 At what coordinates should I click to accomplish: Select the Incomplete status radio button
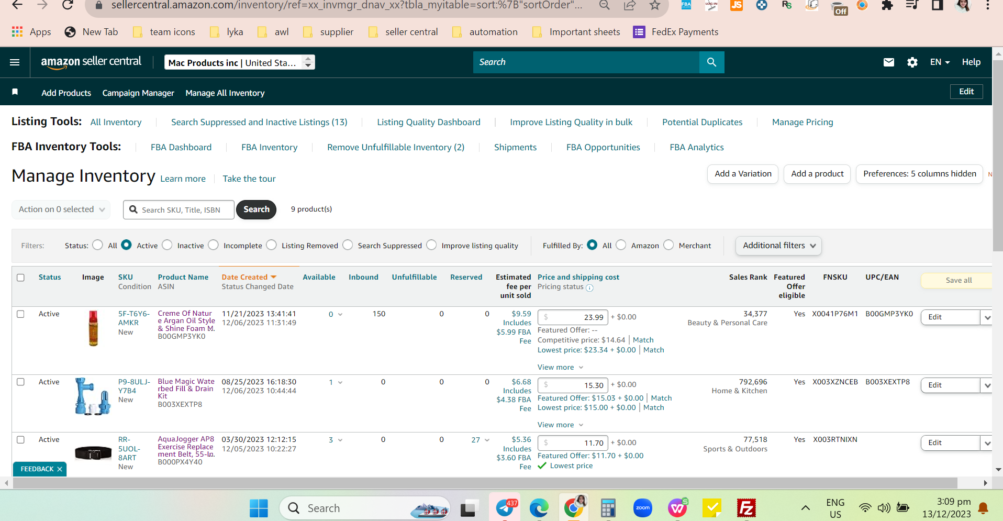[x=213, y=245]
